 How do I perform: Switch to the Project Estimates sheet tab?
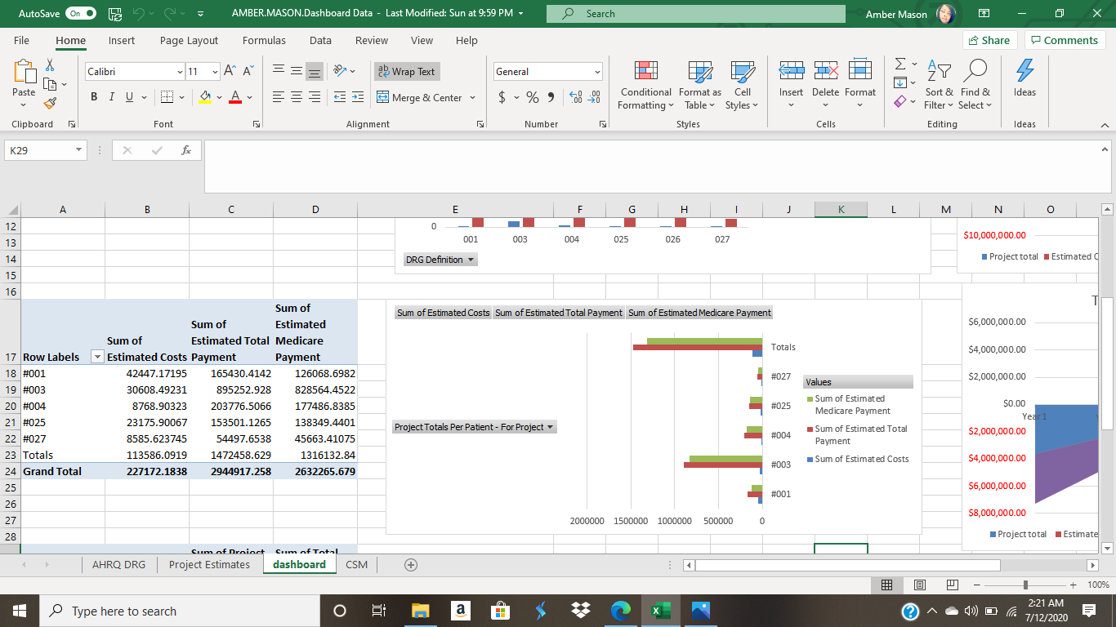[x=209, y=564]
